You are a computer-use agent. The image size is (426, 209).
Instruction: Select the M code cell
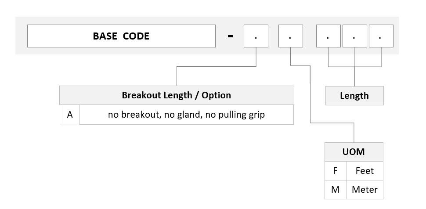pos(336,189)
